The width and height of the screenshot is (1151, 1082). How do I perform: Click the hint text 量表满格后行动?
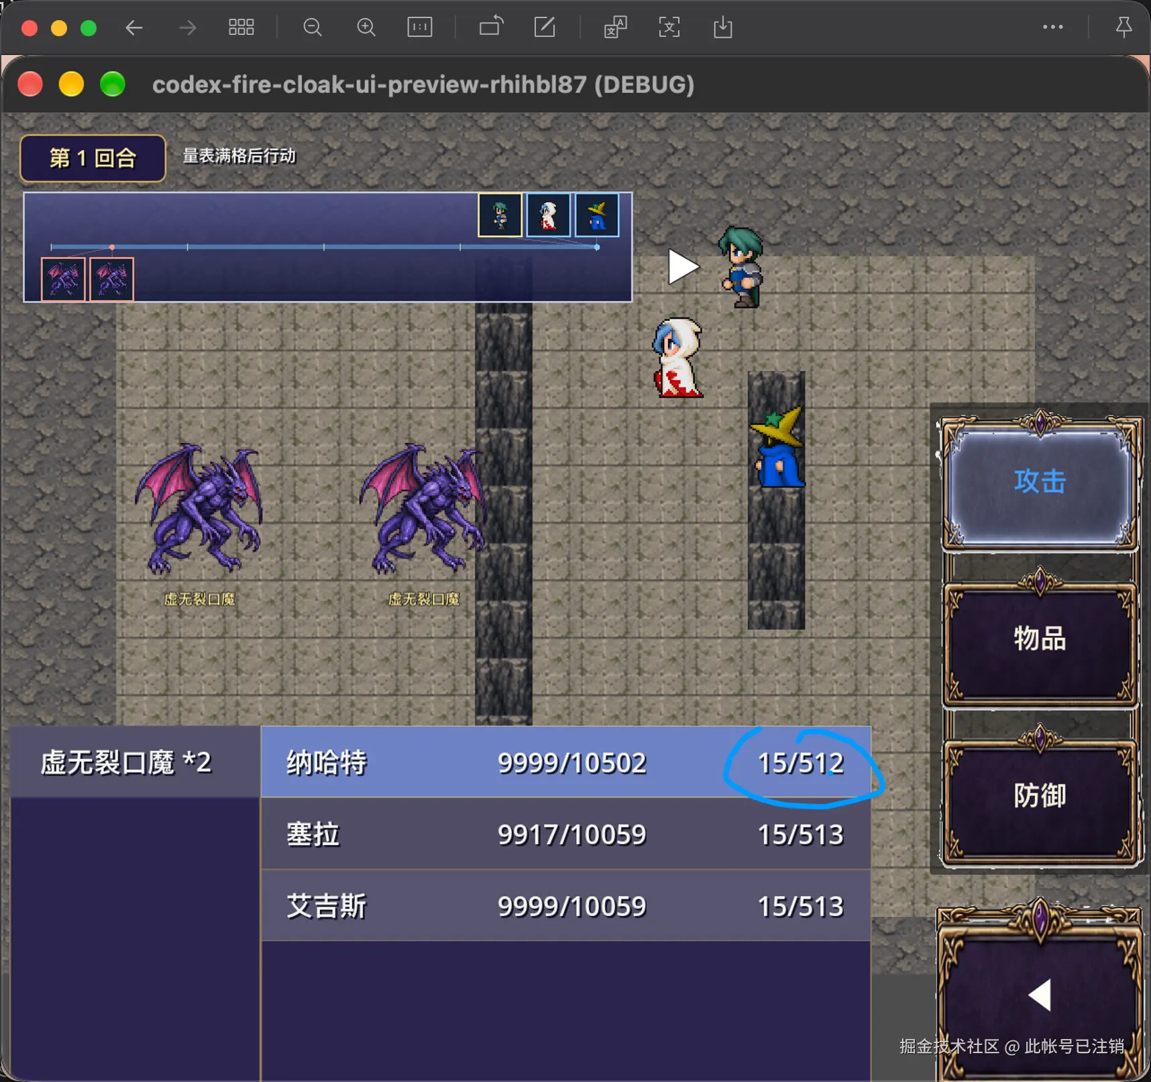tap(239, 156)
